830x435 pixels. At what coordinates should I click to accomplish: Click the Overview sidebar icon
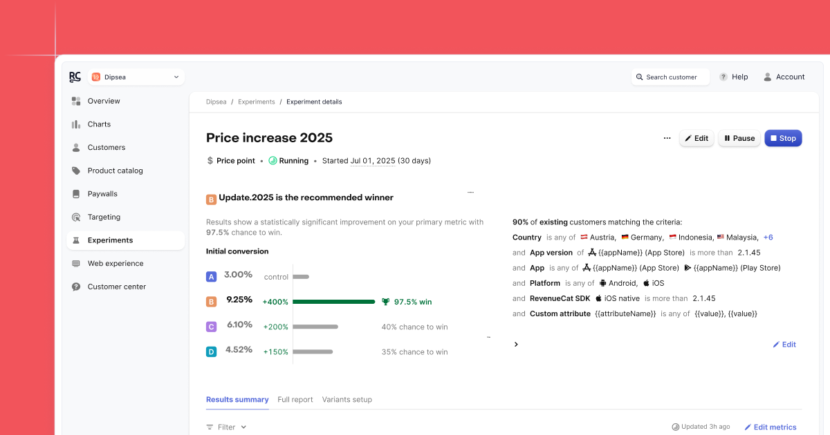click(76, 101)
